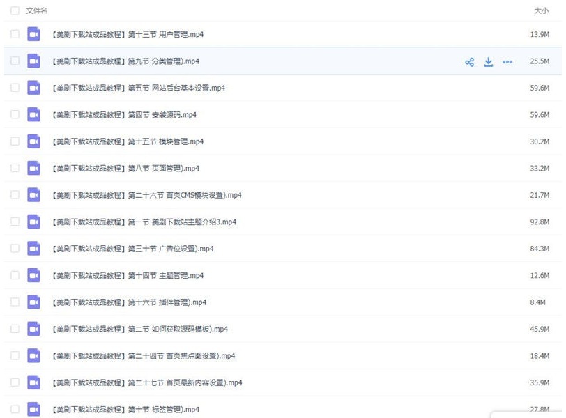Click video icon for 第十五节 模块管理.mp4
566x418 pixels.
[x=33, y=141]
